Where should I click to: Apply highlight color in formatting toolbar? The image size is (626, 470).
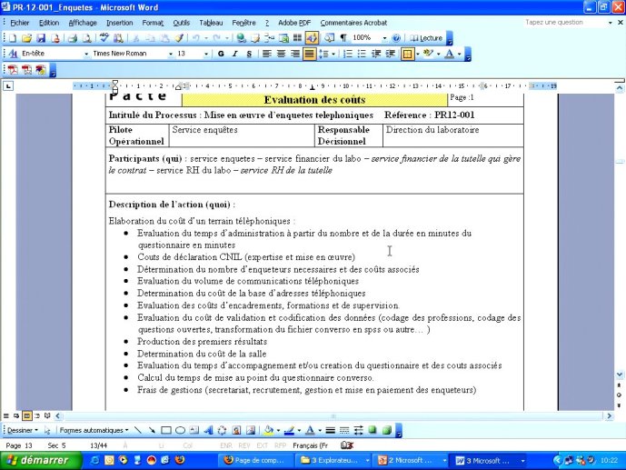click(x=428, y=54)
